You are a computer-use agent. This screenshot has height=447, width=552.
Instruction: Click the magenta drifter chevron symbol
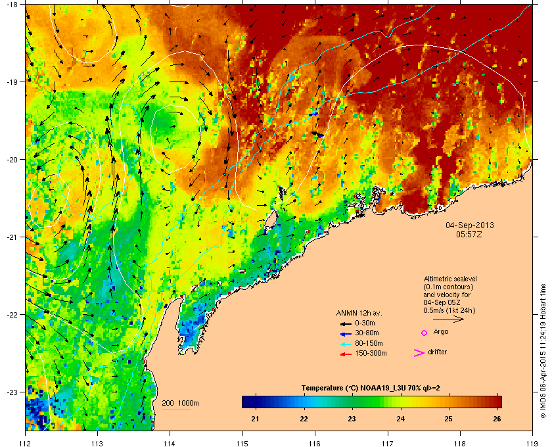tap(419, 353)
